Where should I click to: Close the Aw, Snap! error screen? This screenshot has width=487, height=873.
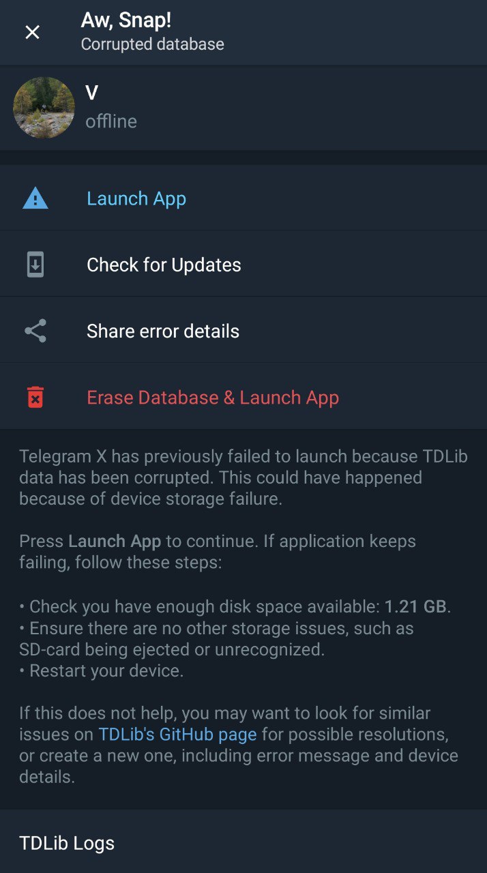(32, 32)
